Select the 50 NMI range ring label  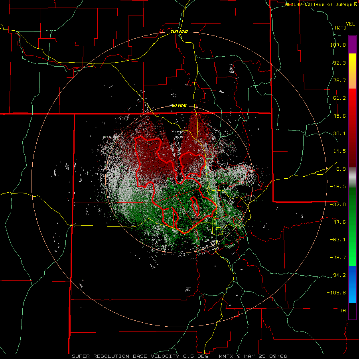(179, 106)
